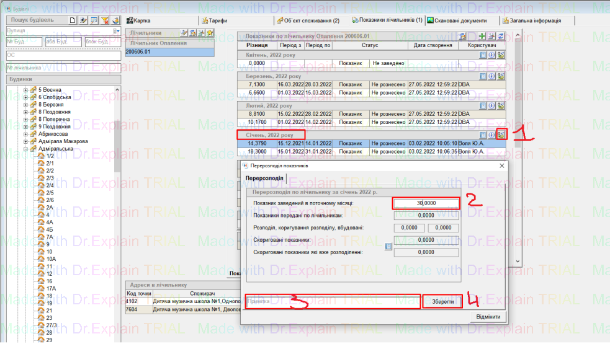The width and height of the screenshot is (610, 344).
Task: Click the filter icon in Пошук будівель toolbar
Action: pyautogui.click(x=104, y=20)
